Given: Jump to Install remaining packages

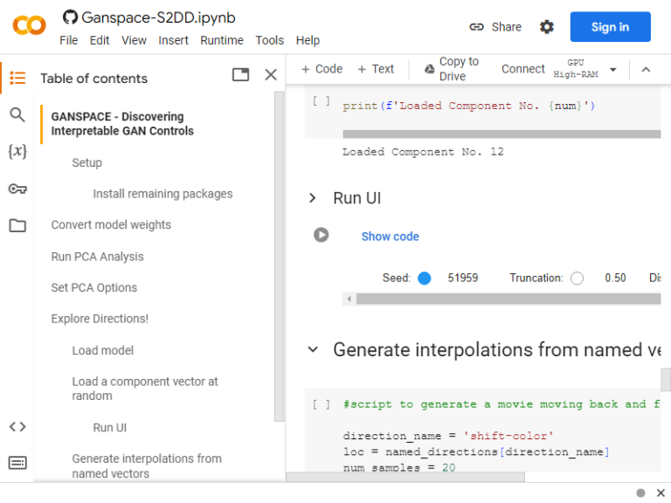Looking at the screenshot, I should click(163, 194).
